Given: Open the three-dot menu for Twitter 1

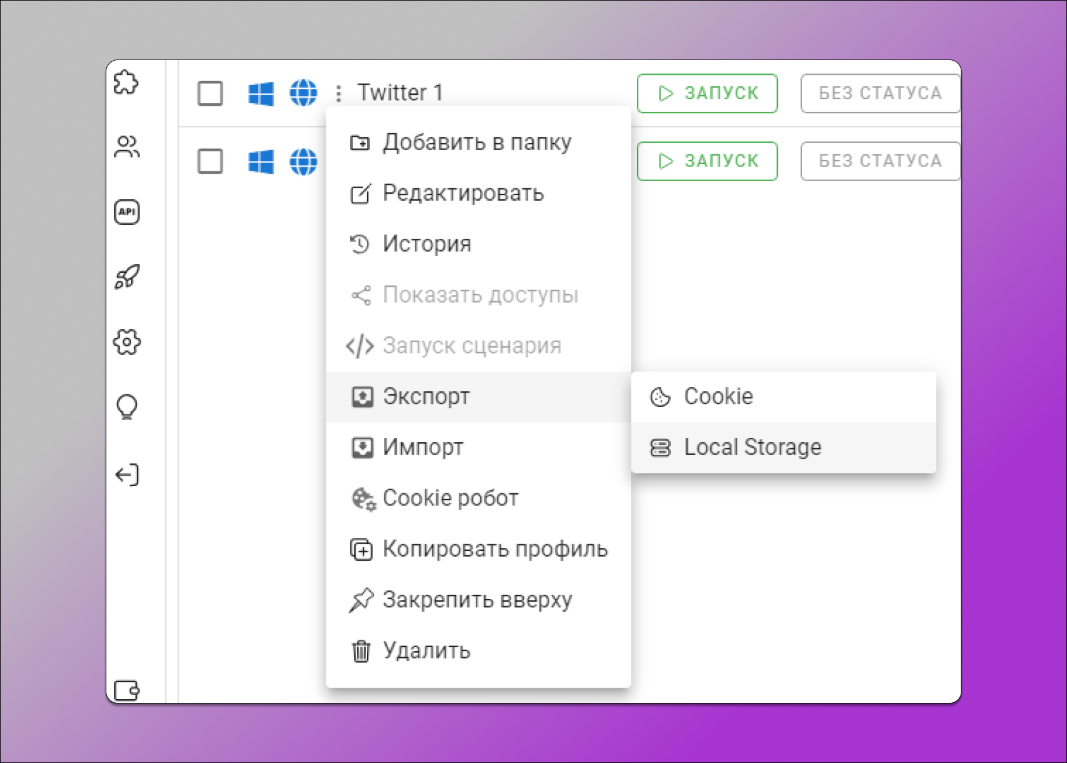Looking at the screenshot, I should click(x=338, y=93).
